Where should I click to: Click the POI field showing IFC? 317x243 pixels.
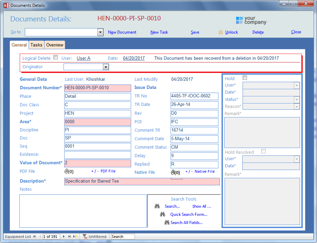pos(194,122)
